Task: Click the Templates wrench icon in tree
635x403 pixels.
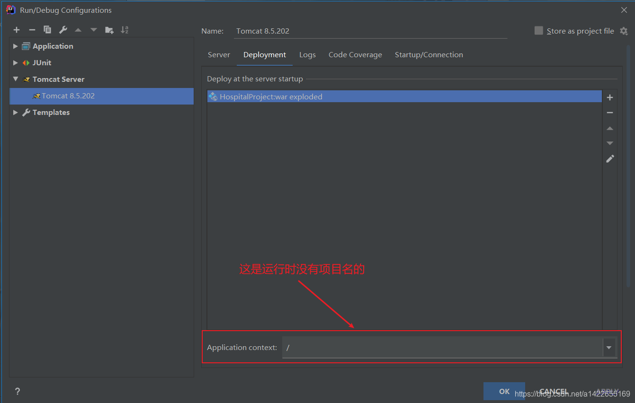Action: coord(26,113)
